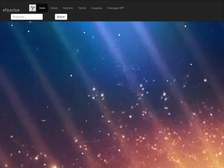Open the Nosotros section

pos(68,8)
